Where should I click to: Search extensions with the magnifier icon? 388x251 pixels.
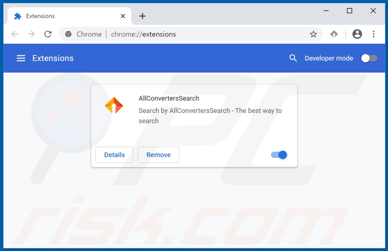click(293, 58)
